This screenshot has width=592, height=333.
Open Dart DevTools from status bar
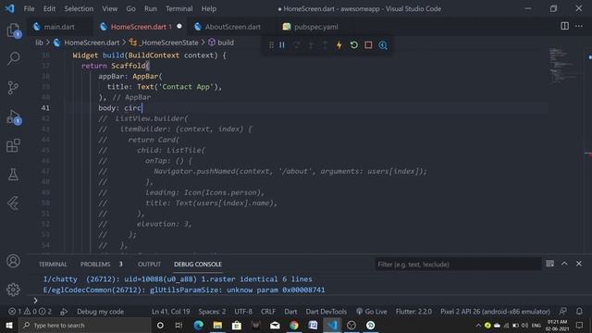click(x=327, y=312)
